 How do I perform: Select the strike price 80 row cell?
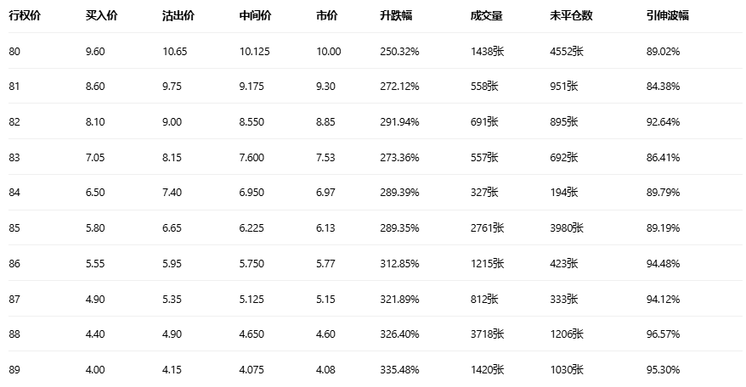tap(14, 52)
